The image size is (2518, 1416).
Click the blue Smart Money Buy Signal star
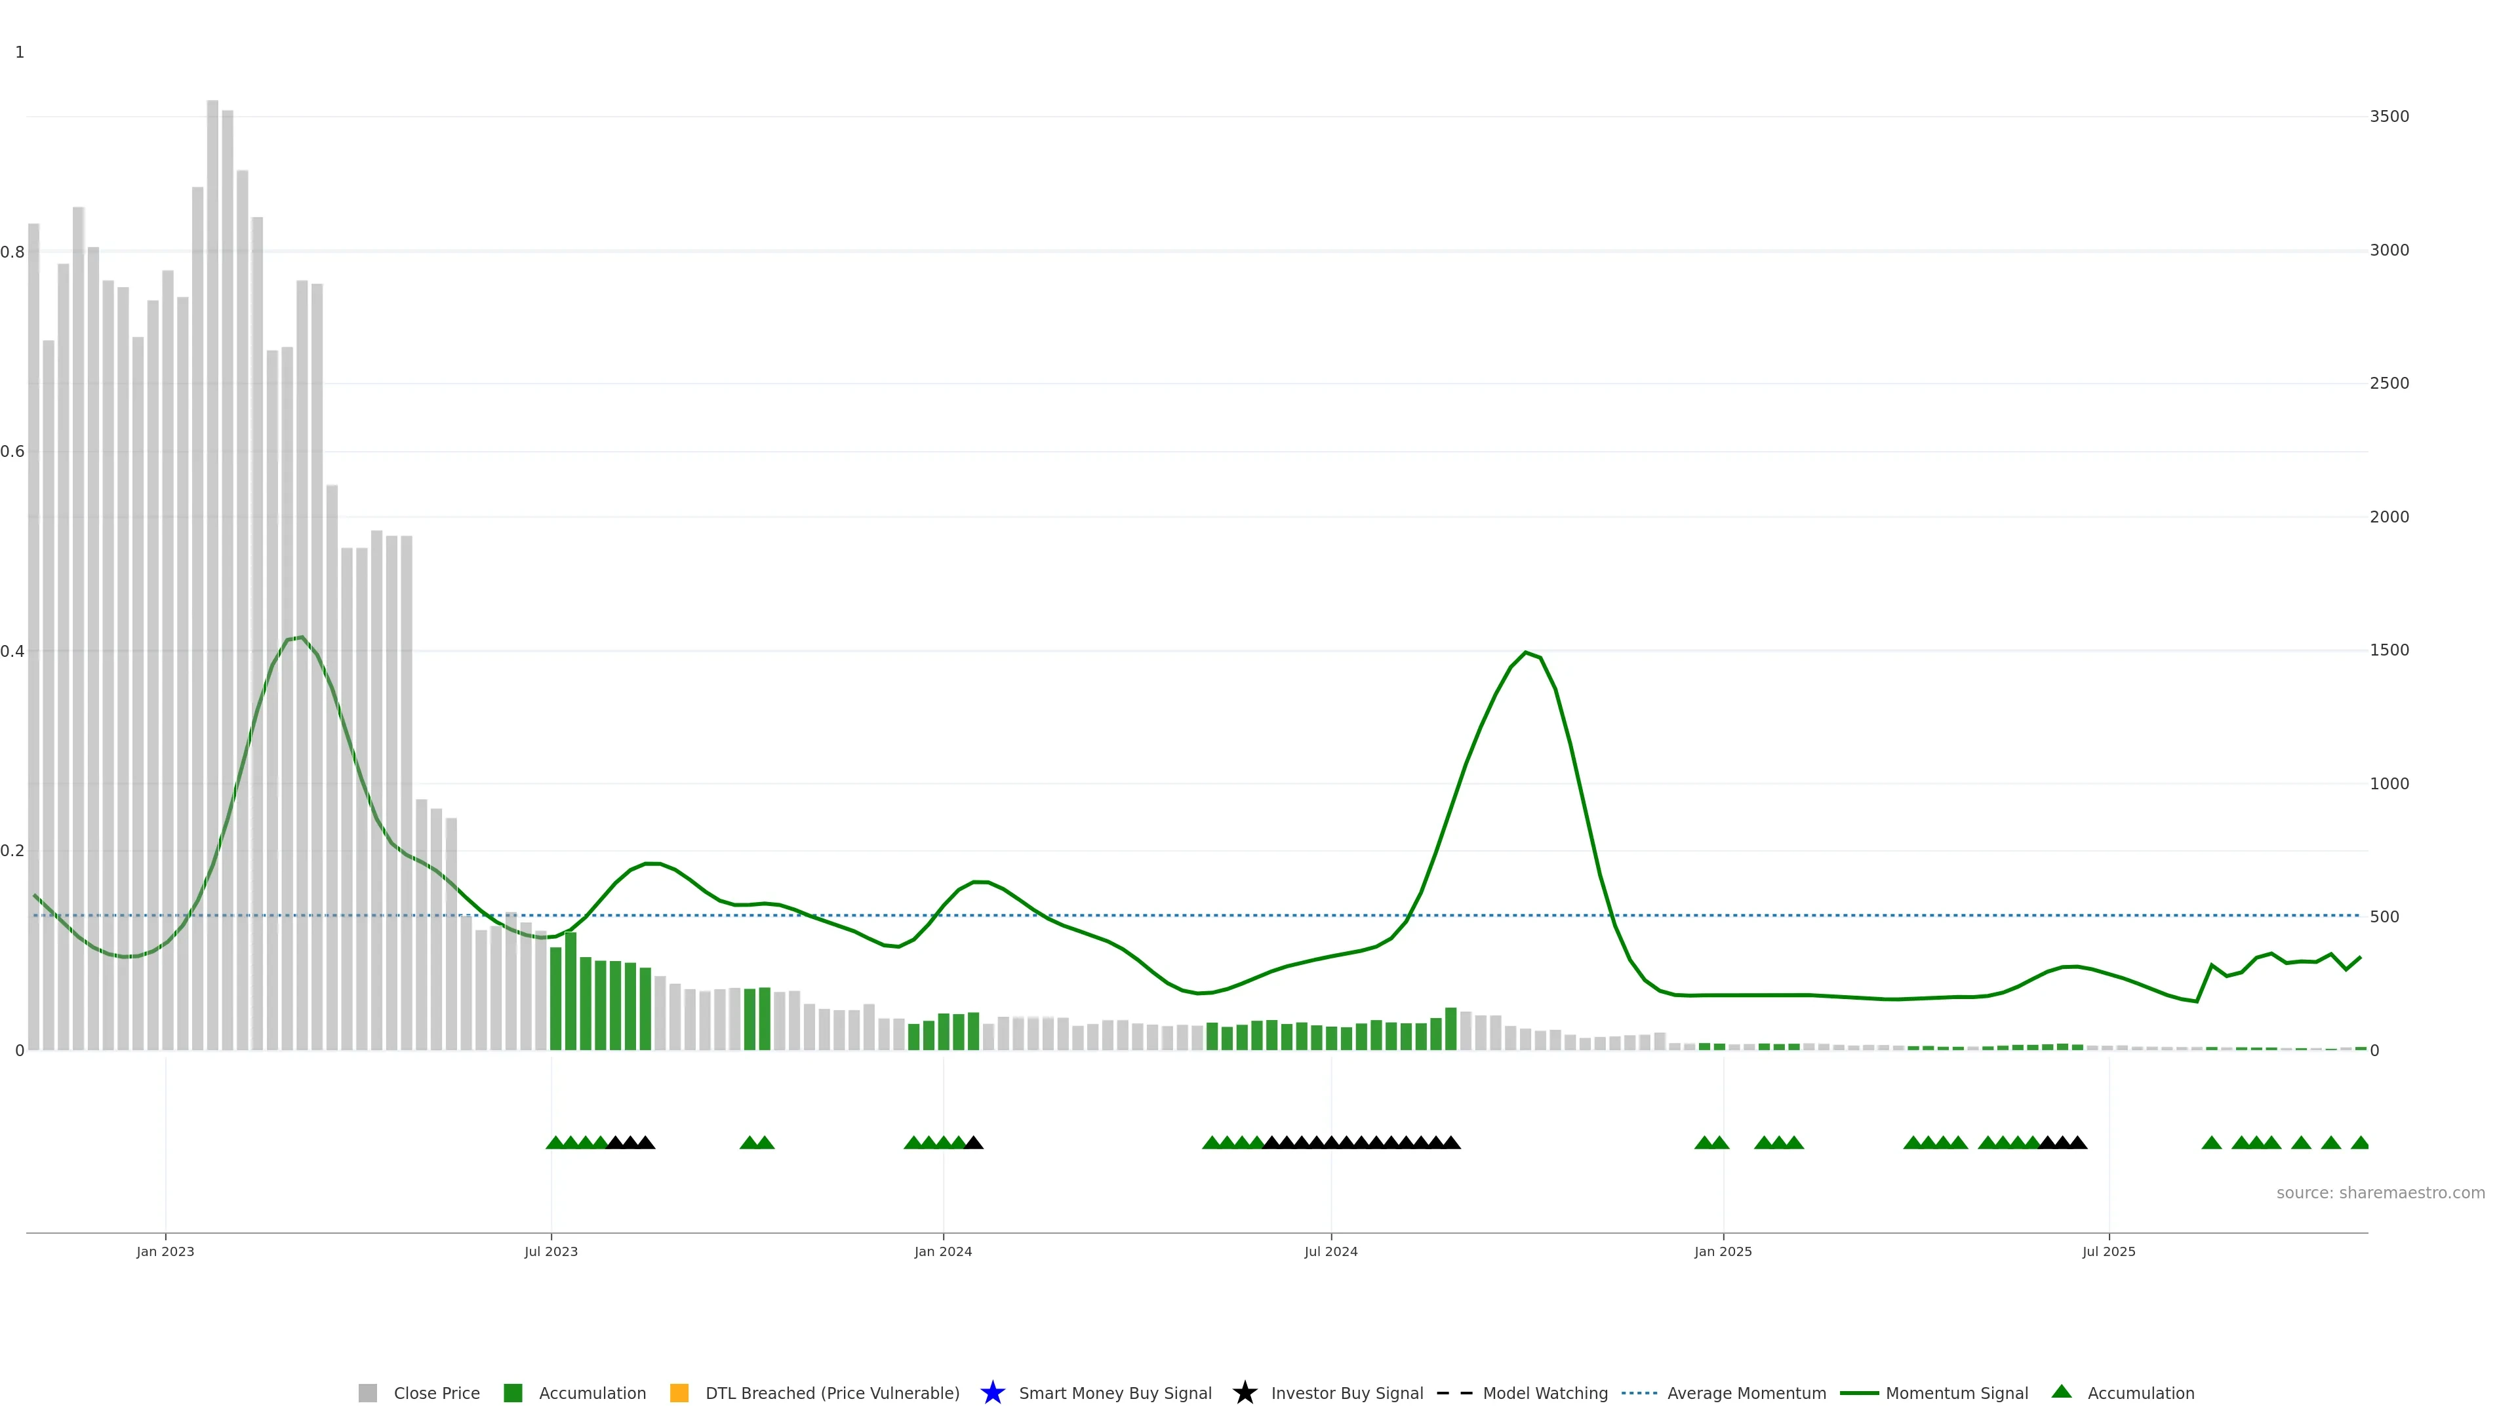pyautogui.click(x=992, y=1392)
